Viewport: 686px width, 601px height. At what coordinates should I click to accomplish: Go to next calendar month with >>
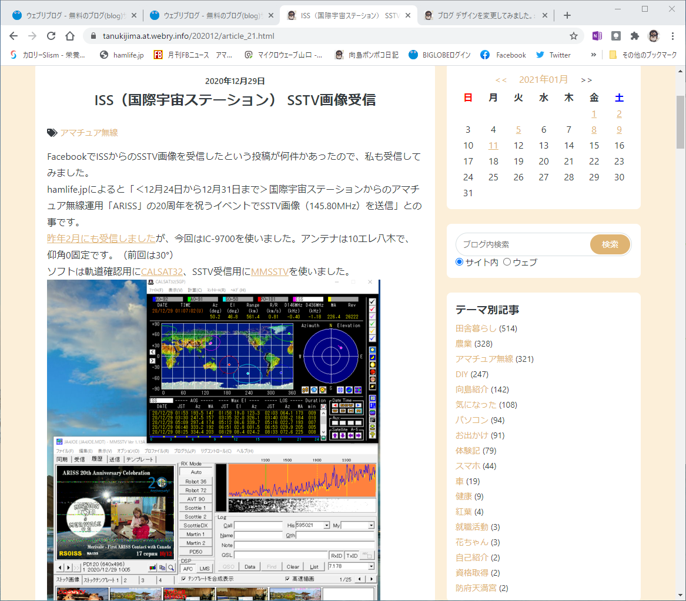pyautogui.click(x=586, y=80)
